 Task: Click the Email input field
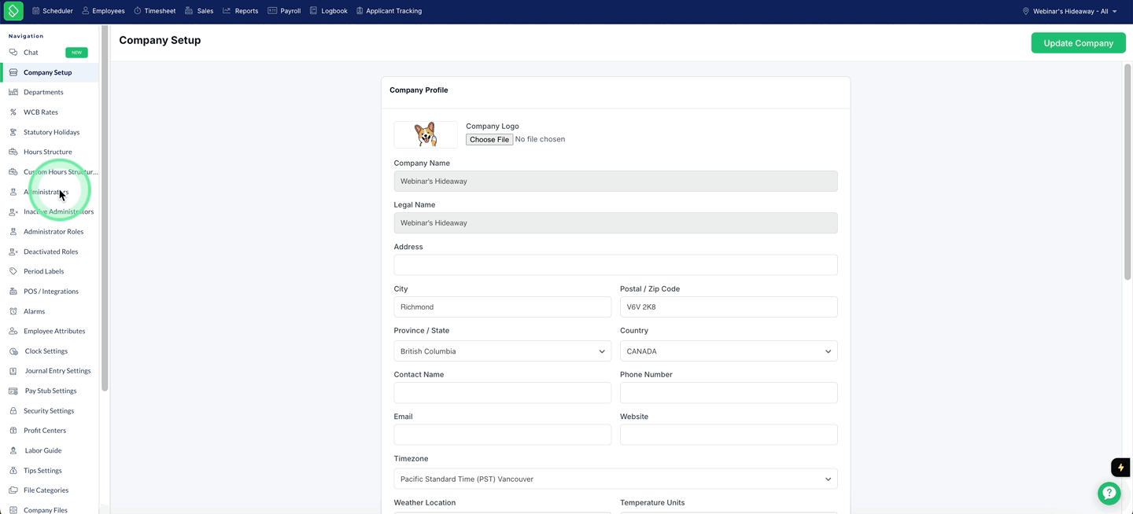point(503,435)
